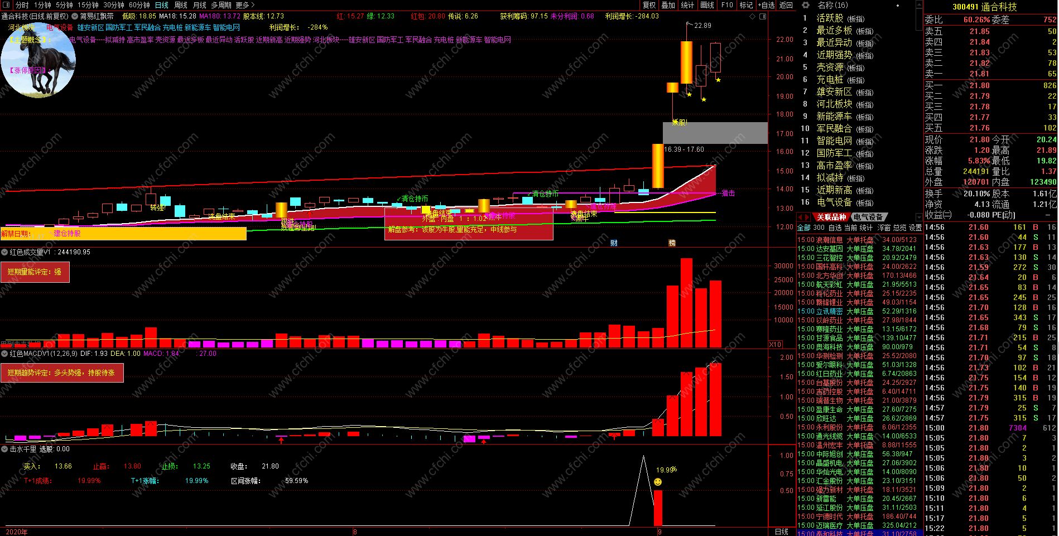Click the diamond icon at the chart header's right end

pyautogui.click(x=753, y=17)
